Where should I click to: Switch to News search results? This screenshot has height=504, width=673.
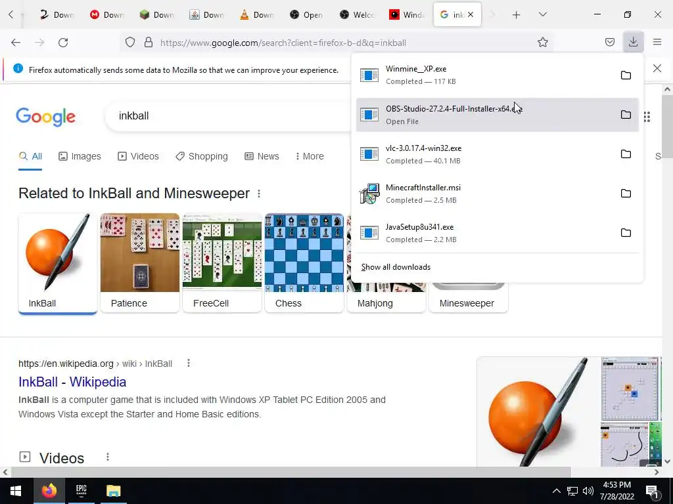pyautogui.click(x=262, y=156)
